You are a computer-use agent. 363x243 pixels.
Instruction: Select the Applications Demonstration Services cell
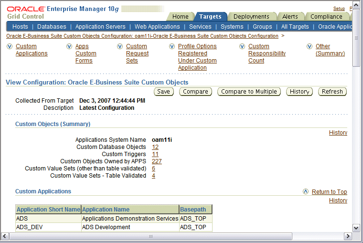point(130,219)
